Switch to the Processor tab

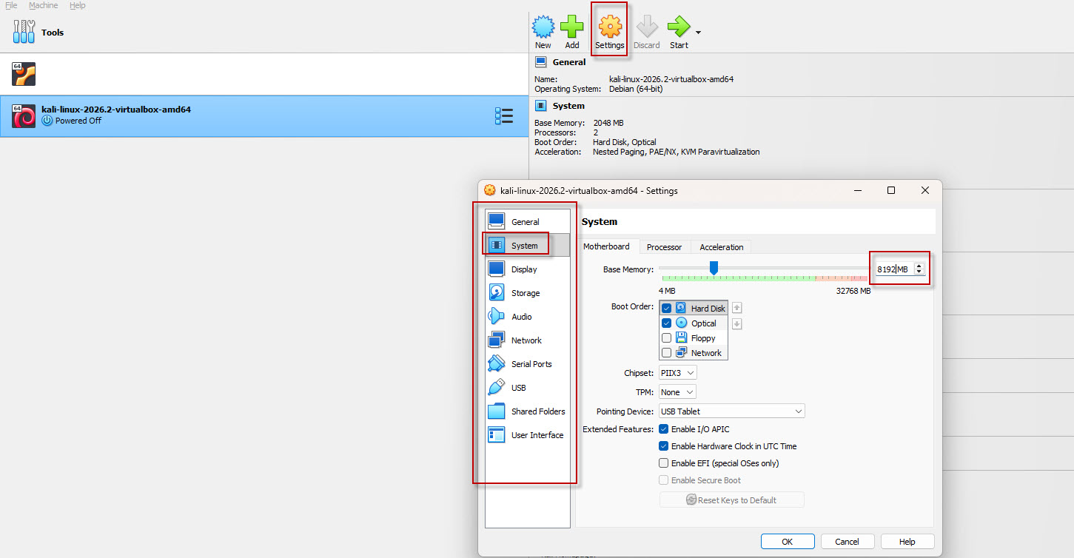click(x=664, y=247)
